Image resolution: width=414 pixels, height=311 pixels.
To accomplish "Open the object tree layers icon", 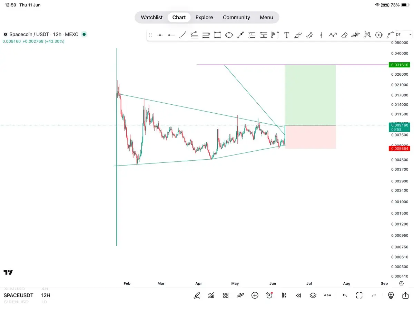I will (313, 295).
